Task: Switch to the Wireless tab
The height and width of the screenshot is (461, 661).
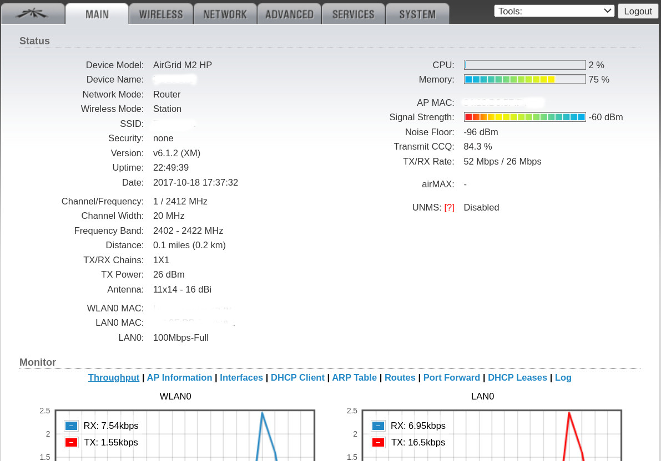Action: (161, 14)
